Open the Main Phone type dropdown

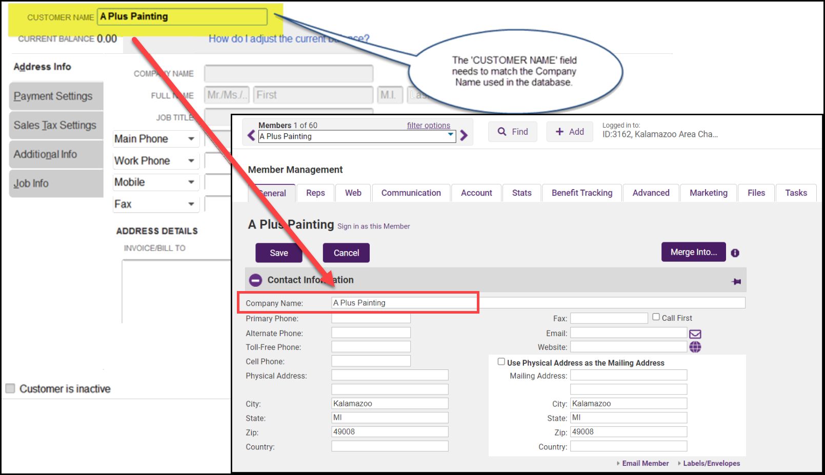191,139
